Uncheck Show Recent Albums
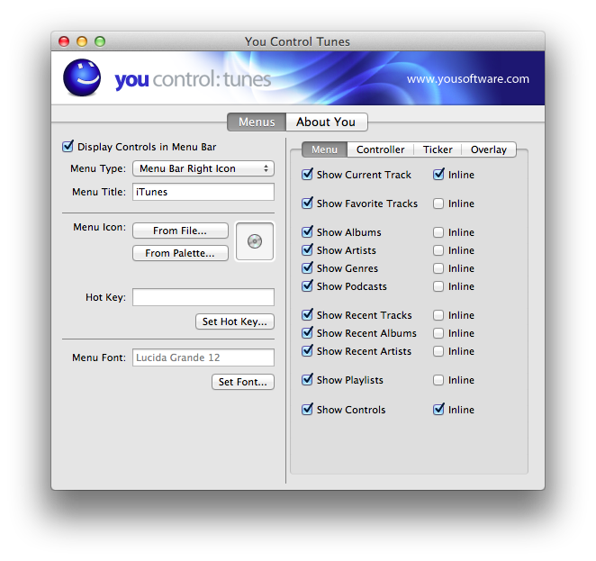Image resolution: width=596 pixels, height=561 pixels. point(307,332)
